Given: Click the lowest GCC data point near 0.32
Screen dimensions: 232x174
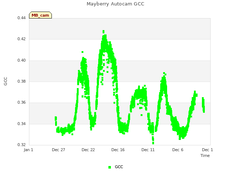Looking at the screenshot, I should pyautogui.click(x=153, y=143).
